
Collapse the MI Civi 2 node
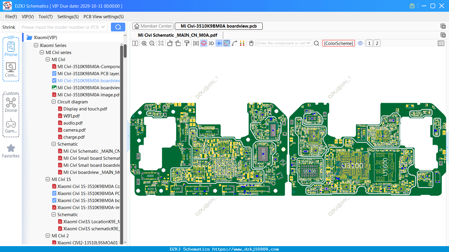click(48, 236)
